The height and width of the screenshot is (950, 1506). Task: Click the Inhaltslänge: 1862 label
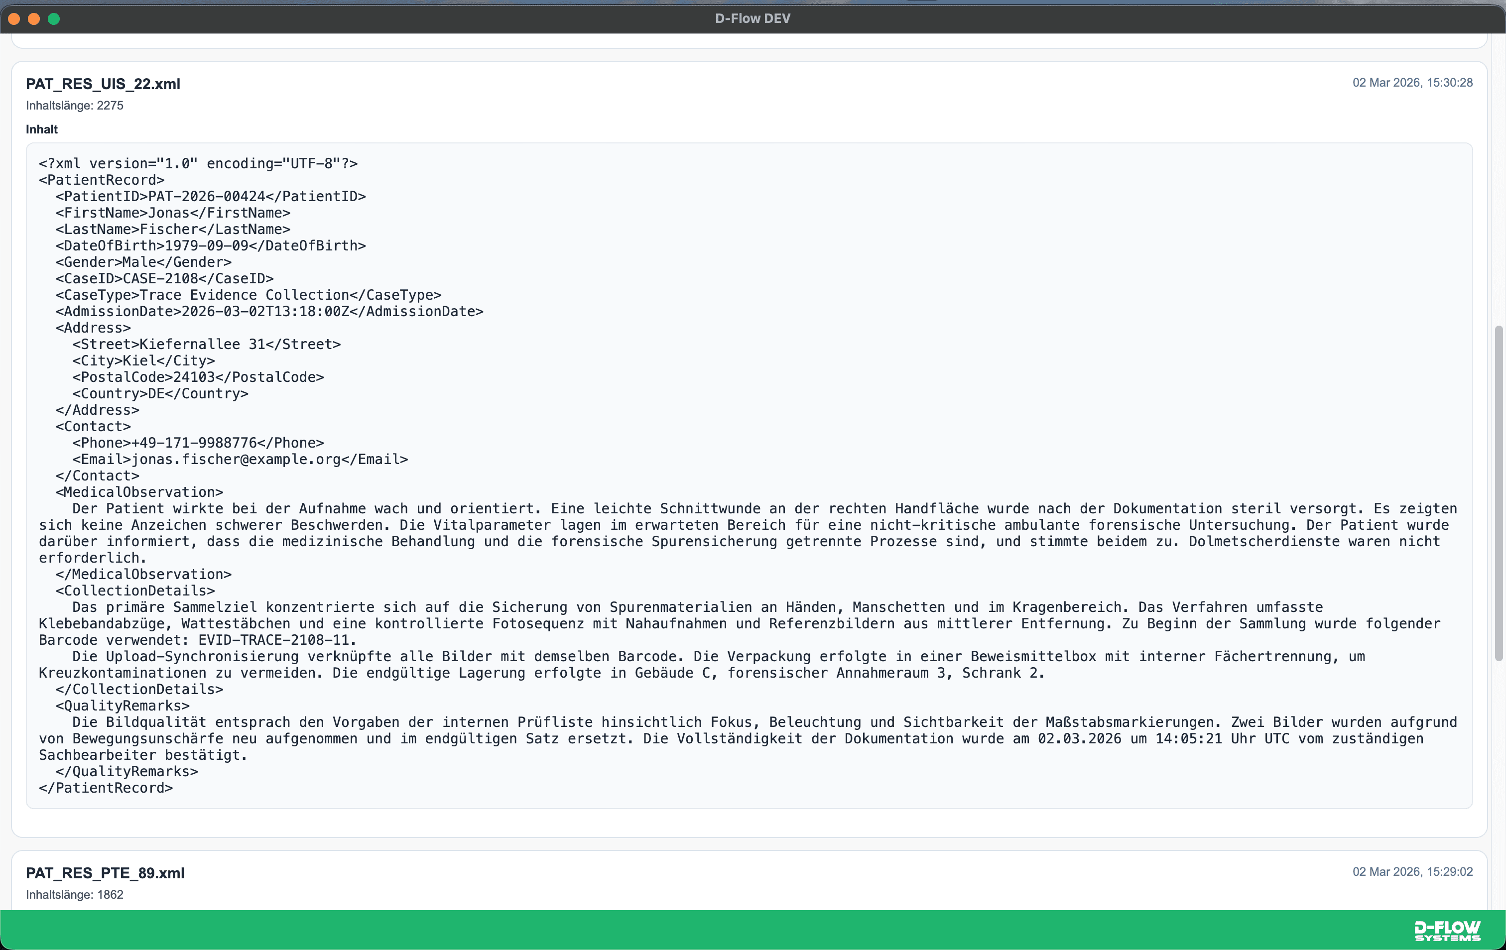click(74, 895)
